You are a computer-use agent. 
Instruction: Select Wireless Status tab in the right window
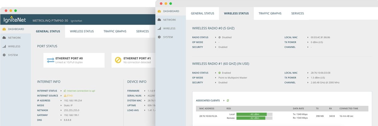236,14
